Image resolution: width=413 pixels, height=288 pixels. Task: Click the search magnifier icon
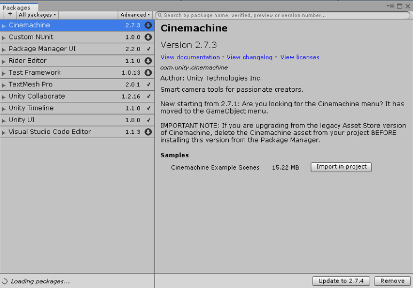[x=160, y=15]
